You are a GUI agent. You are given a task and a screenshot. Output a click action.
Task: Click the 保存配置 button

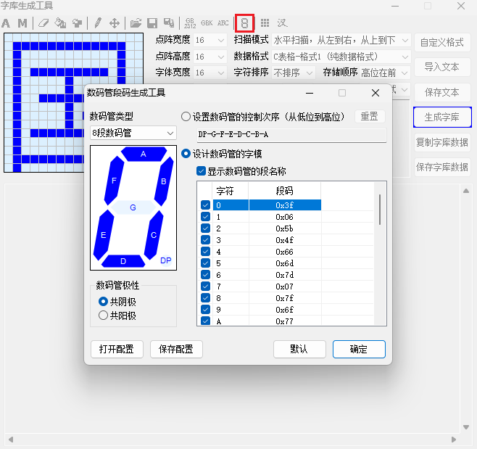176,349
